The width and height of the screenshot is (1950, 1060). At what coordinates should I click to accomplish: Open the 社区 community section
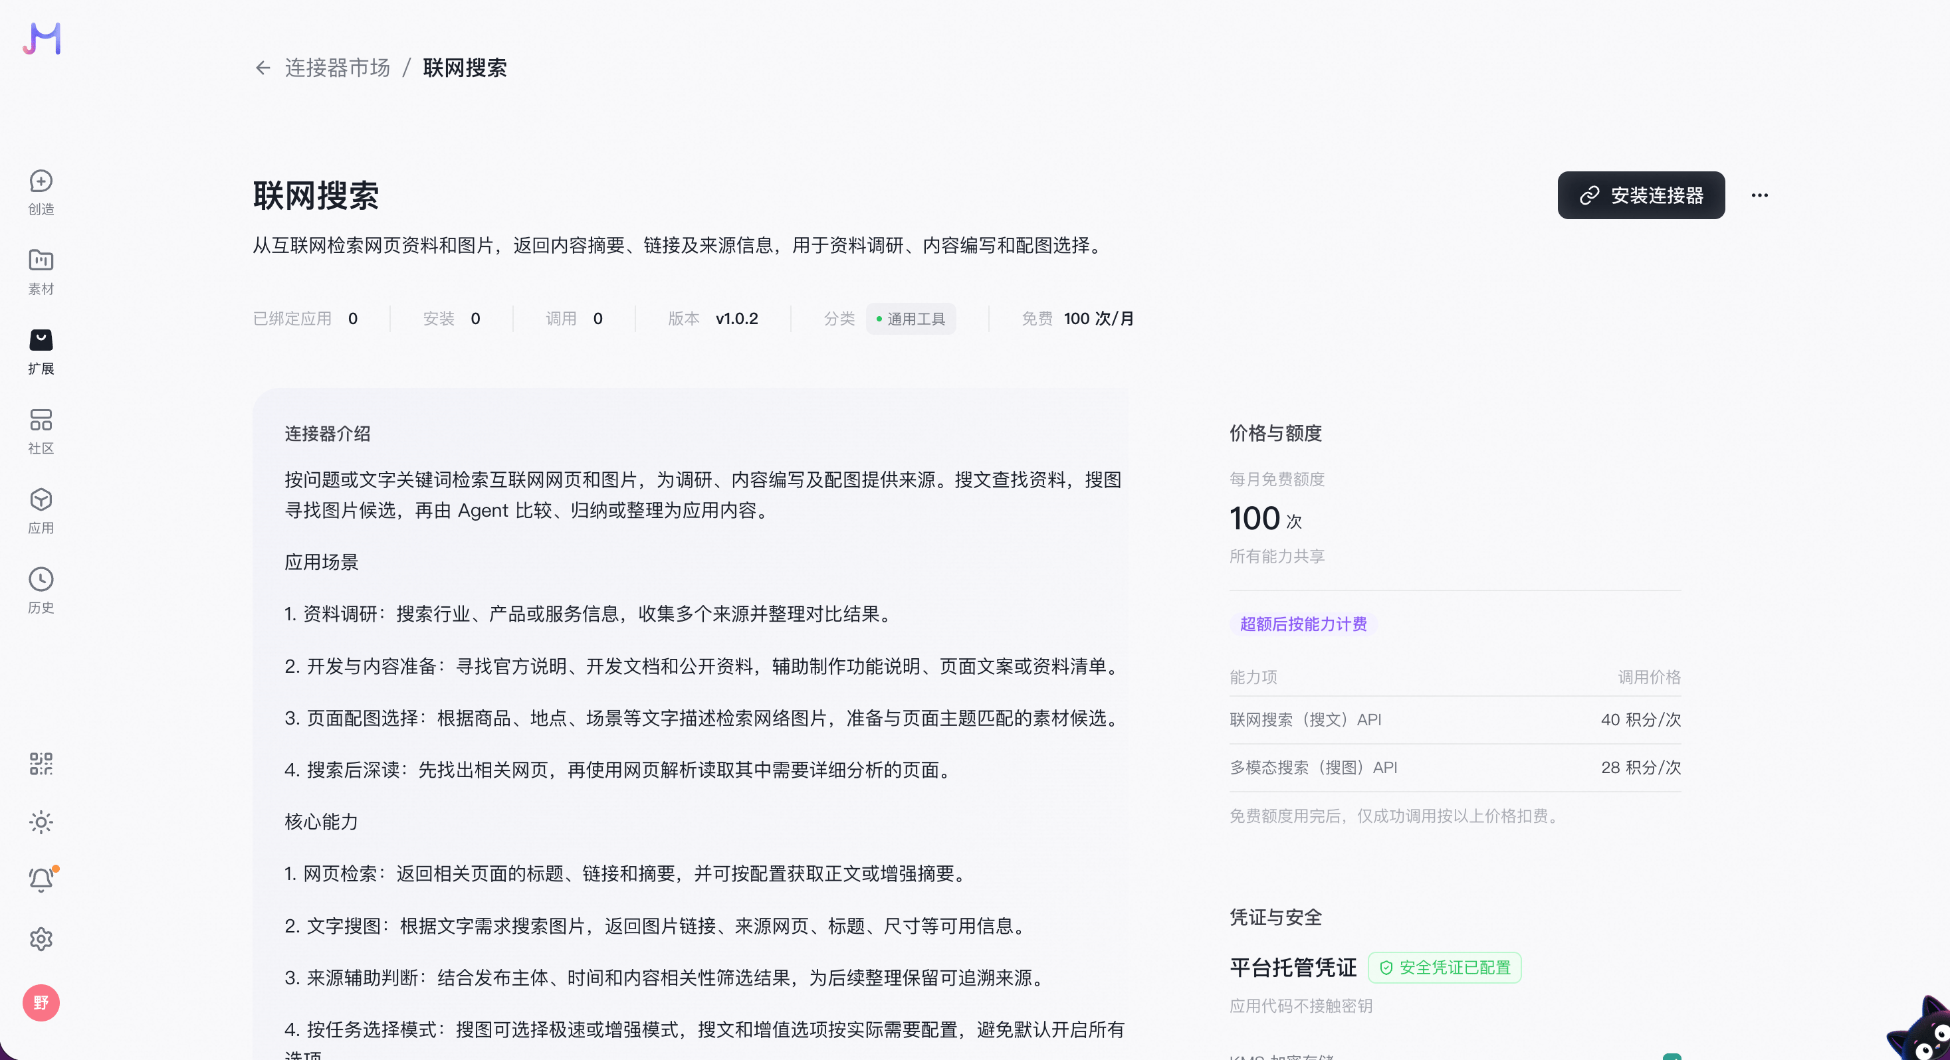point(41,431)
